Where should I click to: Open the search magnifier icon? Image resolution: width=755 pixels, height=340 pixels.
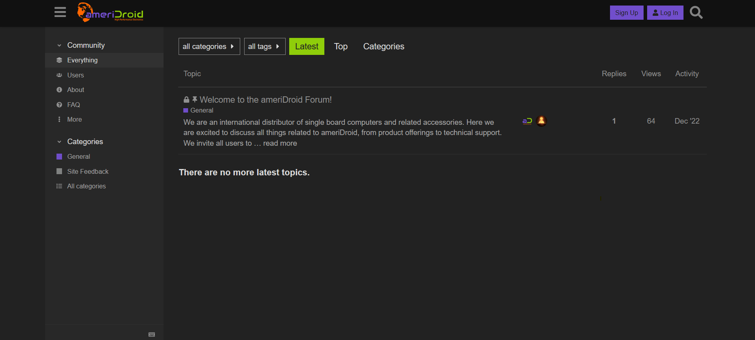[696, 13]
